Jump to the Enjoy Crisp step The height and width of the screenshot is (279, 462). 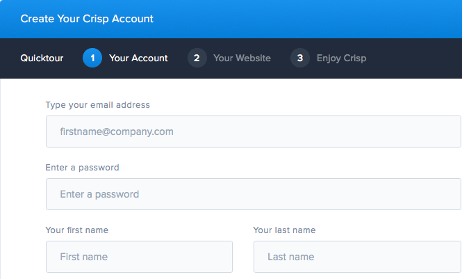(x=341, y=58)
